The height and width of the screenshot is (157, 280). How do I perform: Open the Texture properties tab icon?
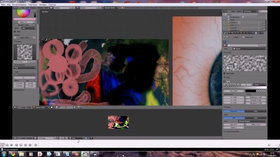(x=255, y=33)
